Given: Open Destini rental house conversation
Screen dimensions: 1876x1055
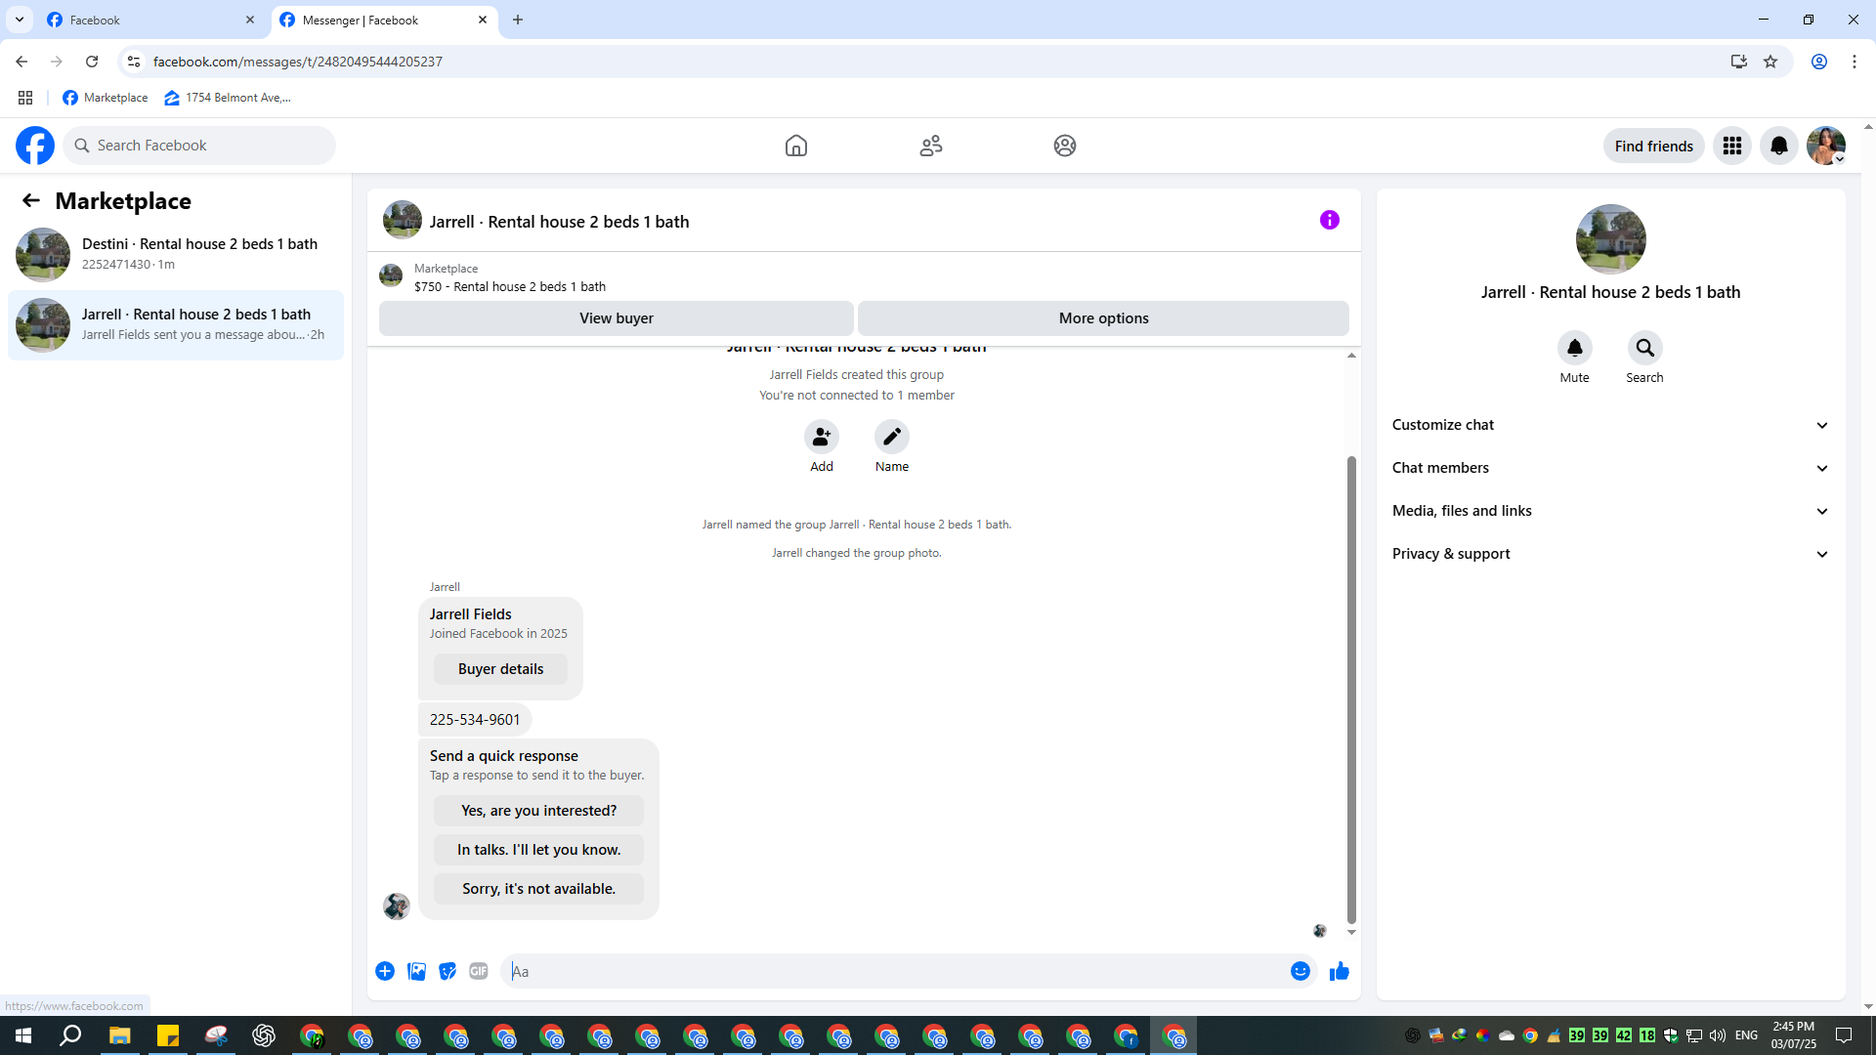Looking at the screenshot, I should click(x=176, y=254).
